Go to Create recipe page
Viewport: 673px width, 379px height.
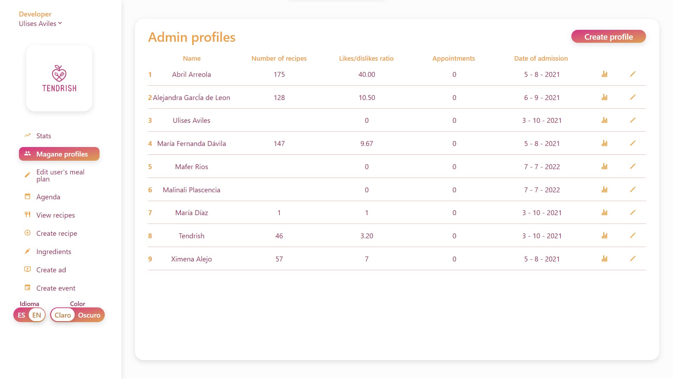tap(56, 233)
